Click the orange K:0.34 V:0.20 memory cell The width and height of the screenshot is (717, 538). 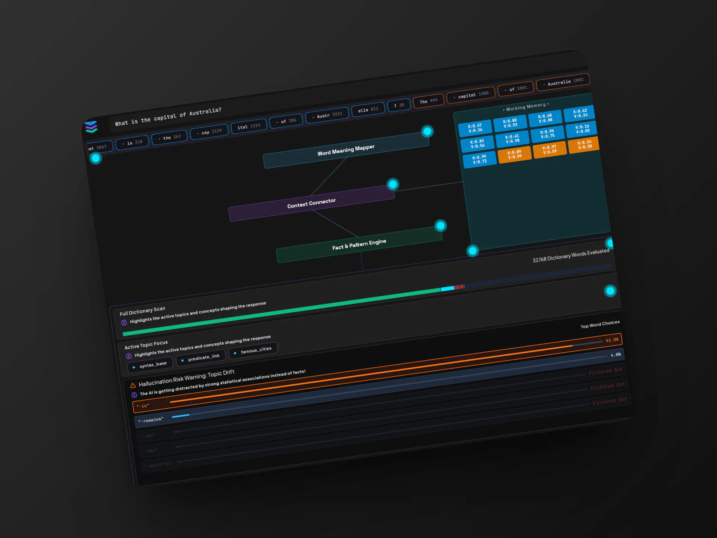coord(584,144)
